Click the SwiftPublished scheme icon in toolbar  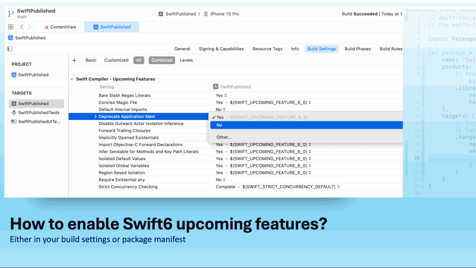[161, 14]
